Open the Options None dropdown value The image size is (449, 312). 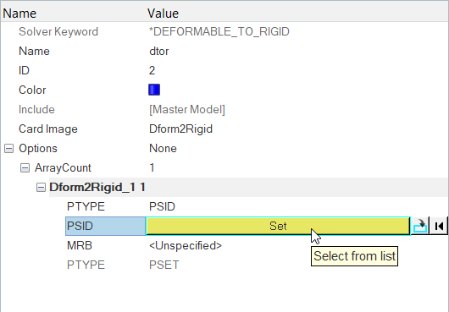pyautogui.click(x=163, y=148)
